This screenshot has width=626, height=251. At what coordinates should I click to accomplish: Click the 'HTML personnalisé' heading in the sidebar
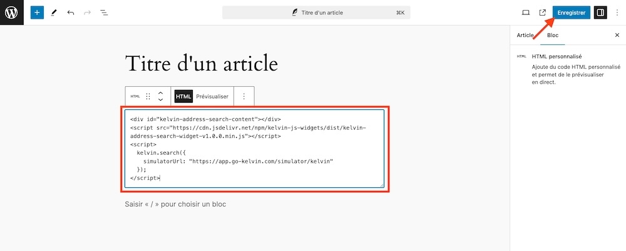point(557,57)
